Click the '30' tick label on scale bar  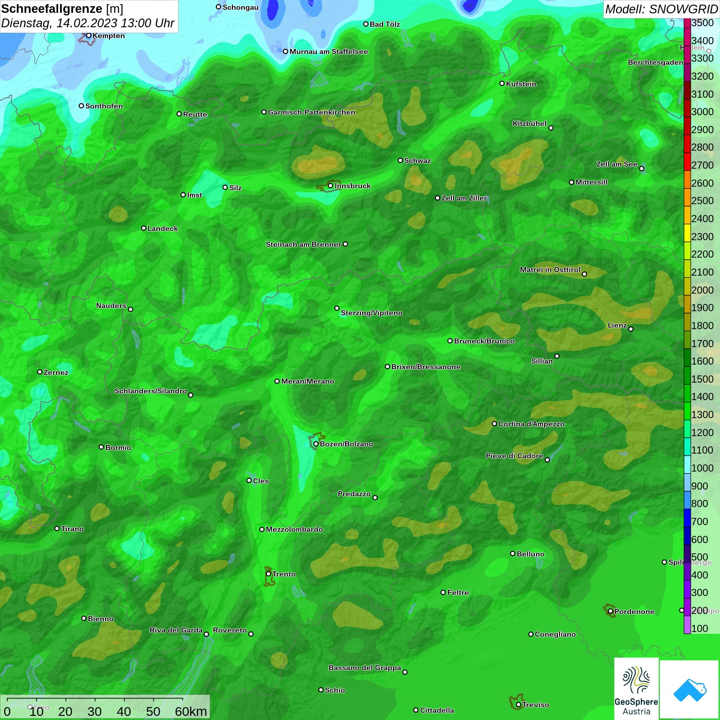coord(95,712)
